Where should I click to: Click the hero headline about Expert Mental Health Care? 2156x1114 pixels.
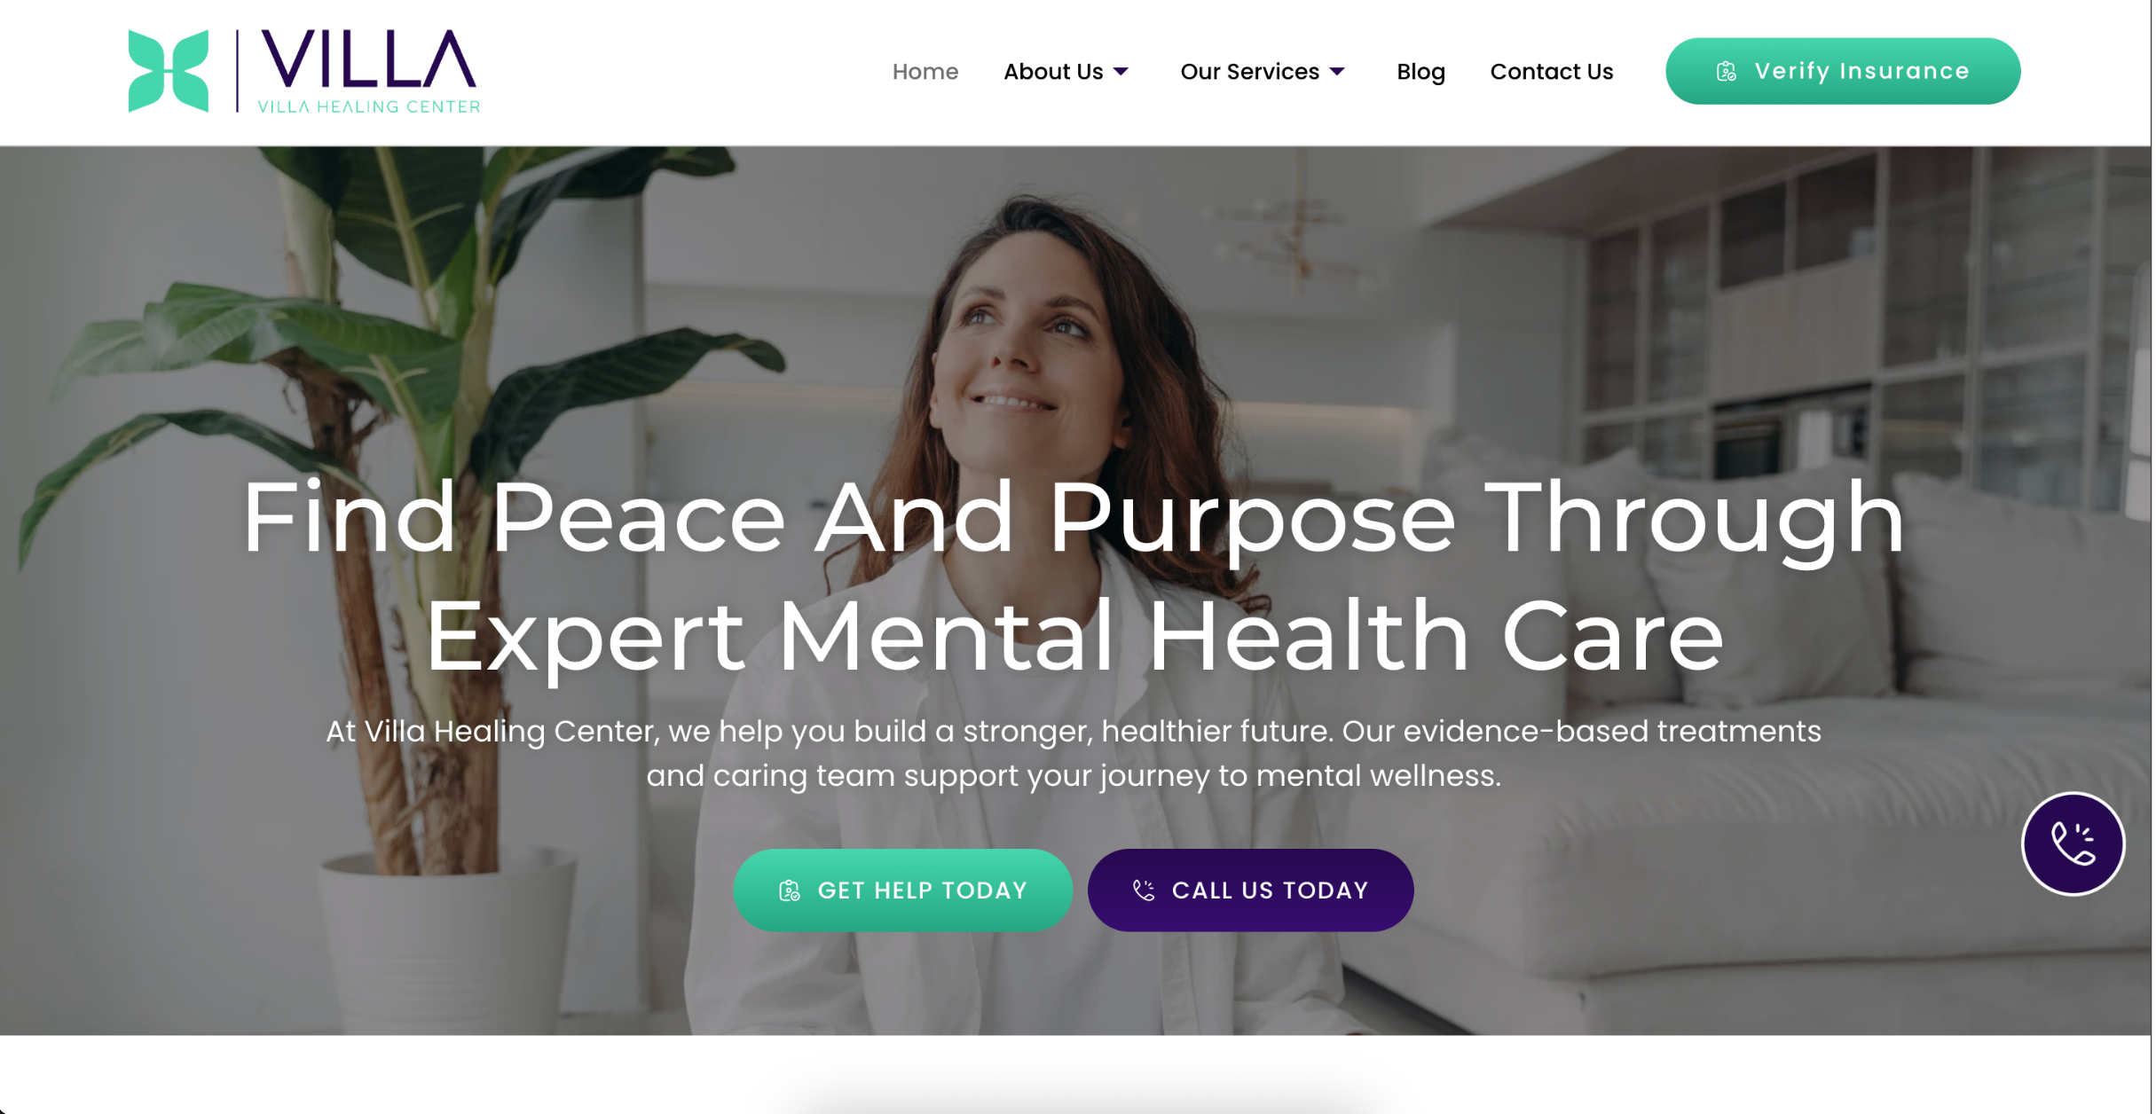click(x=1074, y=577)
